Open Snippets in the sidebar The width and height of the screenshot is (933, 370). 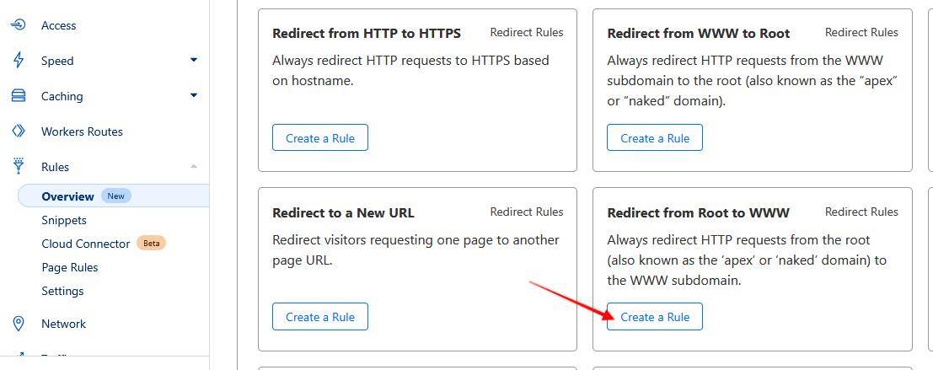[x=64, y=220]
